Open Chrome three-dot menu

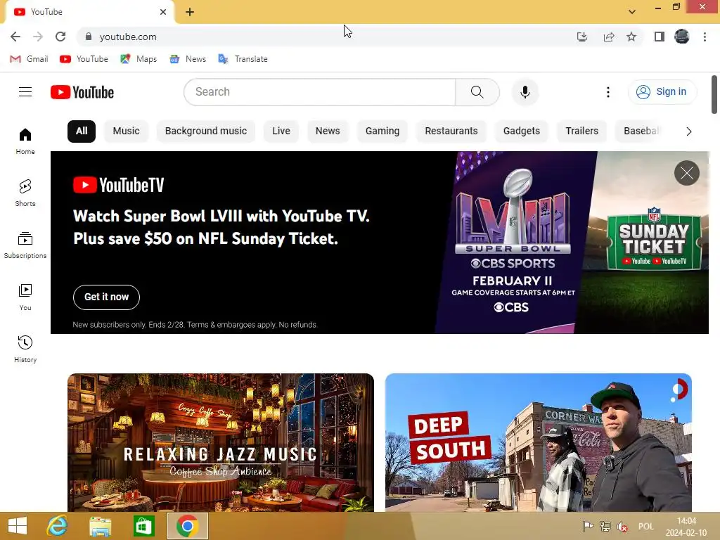[x=705, y=37]
